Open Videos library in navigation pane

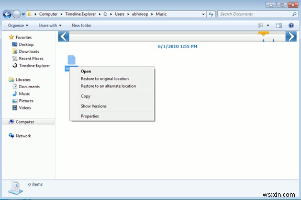click(x=25, y=108)
